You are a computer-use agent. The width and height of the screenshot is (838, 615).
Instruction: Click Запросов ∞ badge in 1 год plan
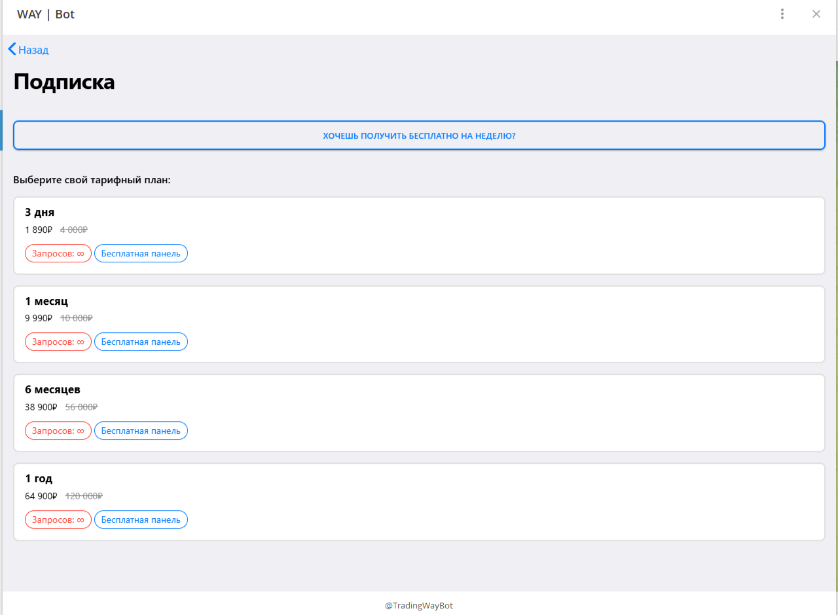tap(58, 519)
